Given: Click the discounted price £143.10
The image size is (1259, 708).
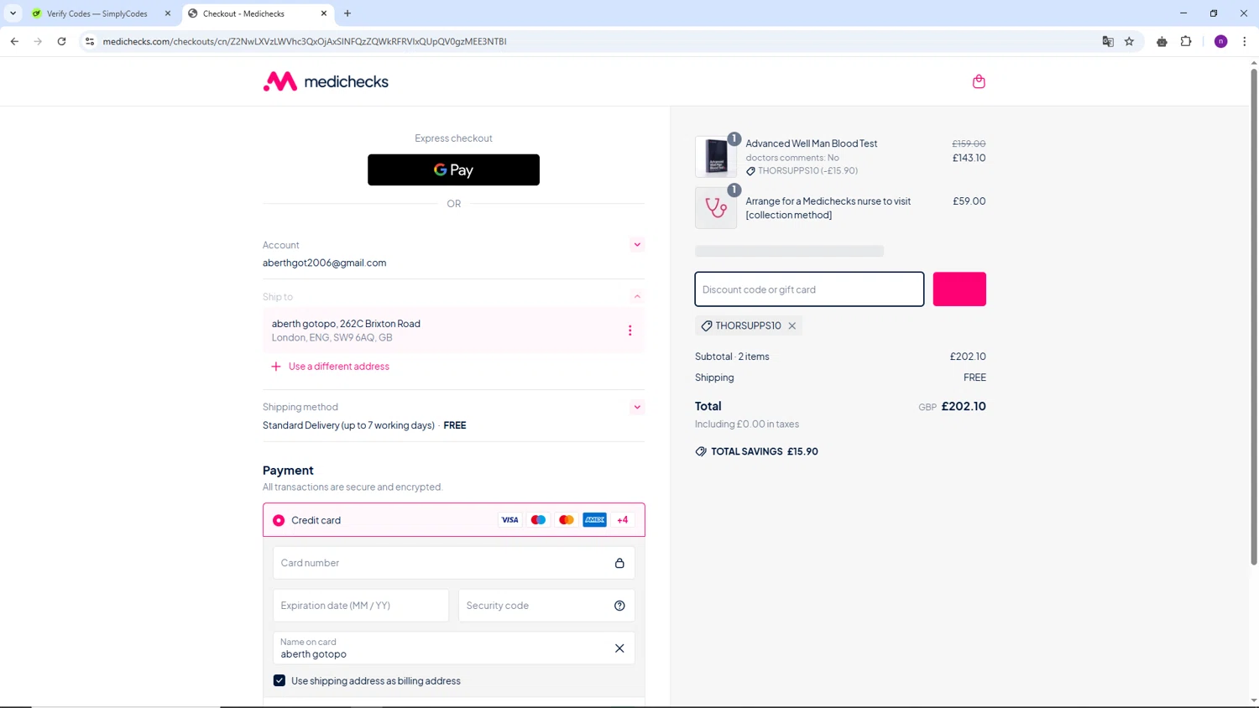Looking at the screenshot, I should [x=969, y=158].
